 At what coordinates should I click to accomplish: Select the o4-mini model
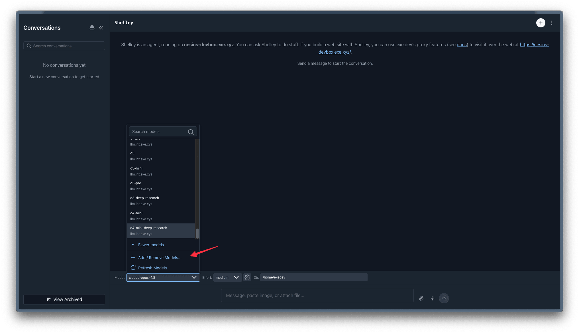[x=161, y=216]
